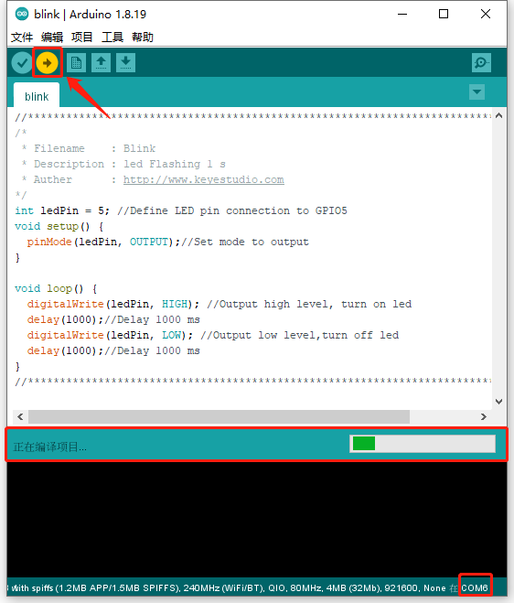Close the Arduino window
The width and height of the screenshot is (514, 603).
[x=486, y=15]
